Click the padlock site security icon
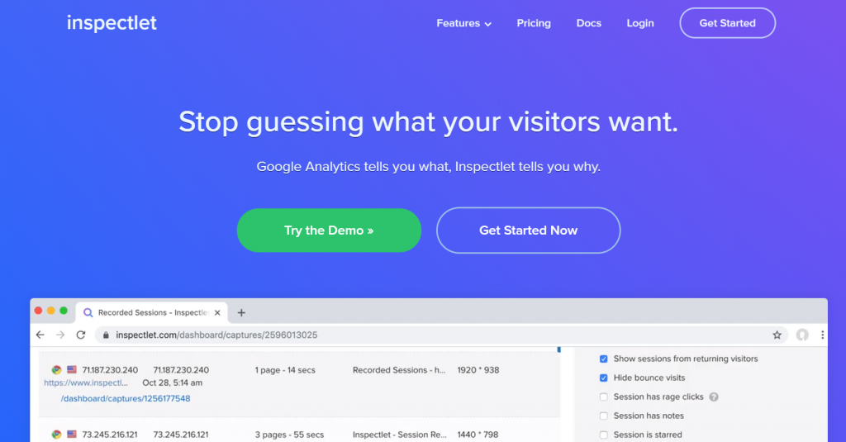Image resolution: width=846 pixels, height=442 pixels. [x=106, y=335]
